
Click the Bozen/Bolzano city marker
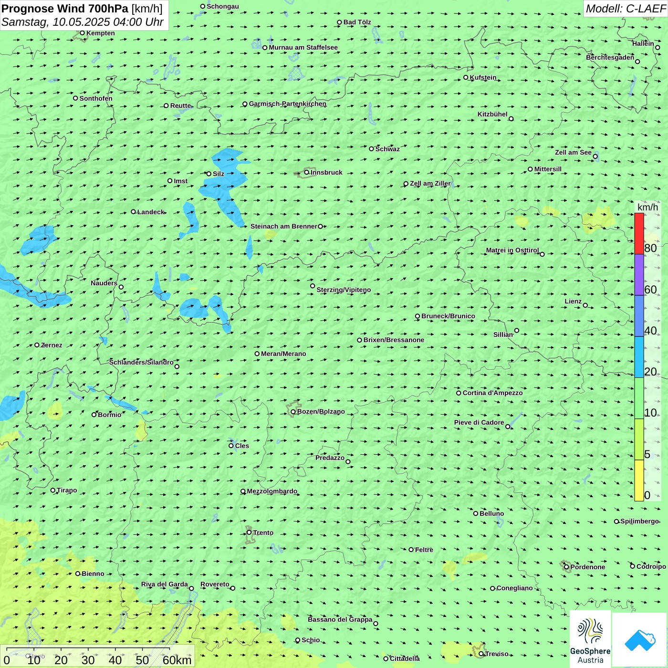click(x=293, y=412)
